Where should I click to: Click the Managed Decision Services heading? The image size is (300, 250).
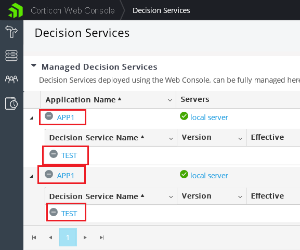(99, 67)
